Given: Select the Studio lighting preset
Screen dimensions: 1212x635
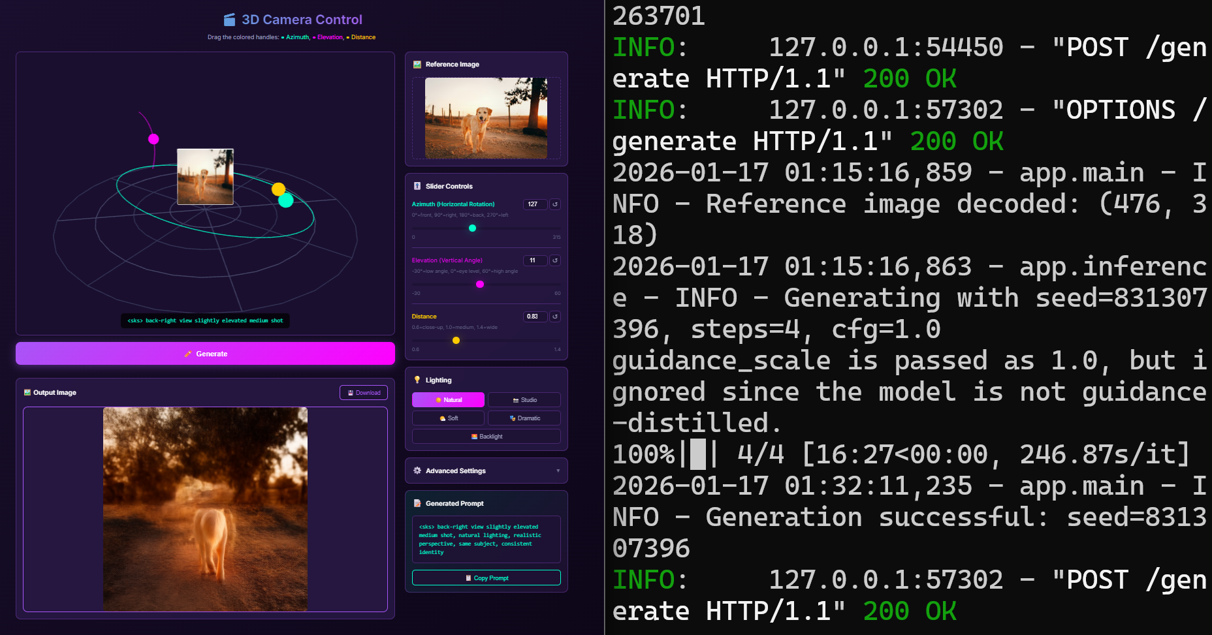Looking at the screenshot, I should click(524, 399).
